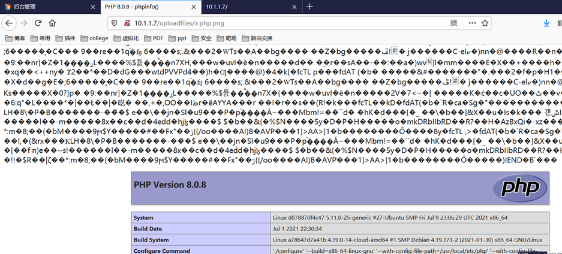Click the PHP Version 8.0.8 heading
The image size is (562, 254).
point(170,185)
